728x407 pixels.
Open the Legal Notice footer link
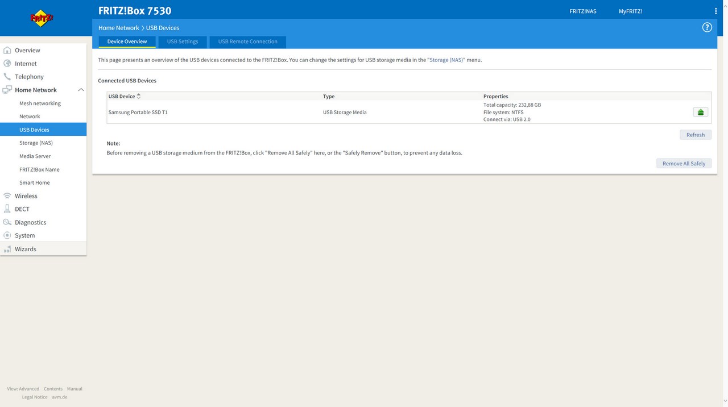coord(35,397)
